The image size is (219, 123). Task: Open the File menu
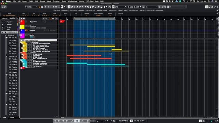click(x=14, y=1)
